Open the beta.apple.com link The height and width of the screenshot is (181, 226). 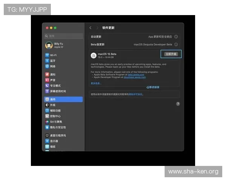136,75
